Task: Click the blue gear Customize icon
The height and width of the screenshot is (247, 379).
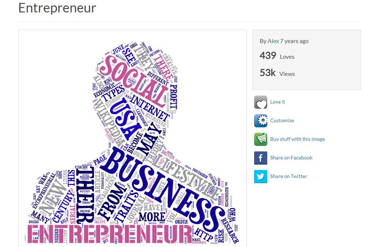Action: (261, 121)
